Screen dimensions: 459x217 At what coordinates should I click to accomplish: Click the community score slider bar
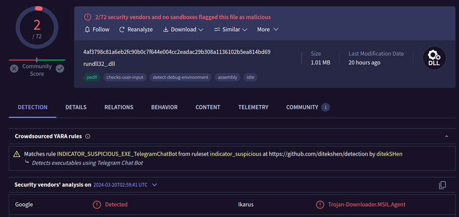(x=37, y=60)
